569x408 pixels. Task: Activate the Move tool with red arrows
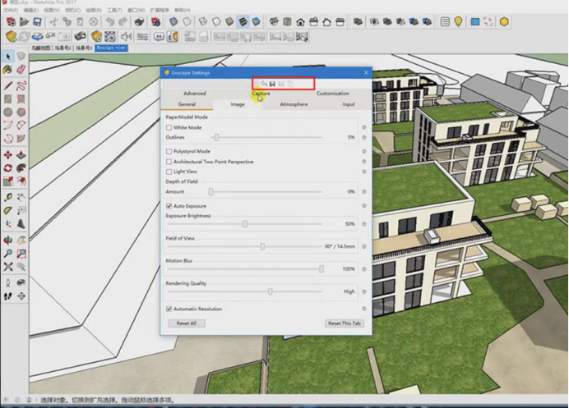tap(8, 154)
